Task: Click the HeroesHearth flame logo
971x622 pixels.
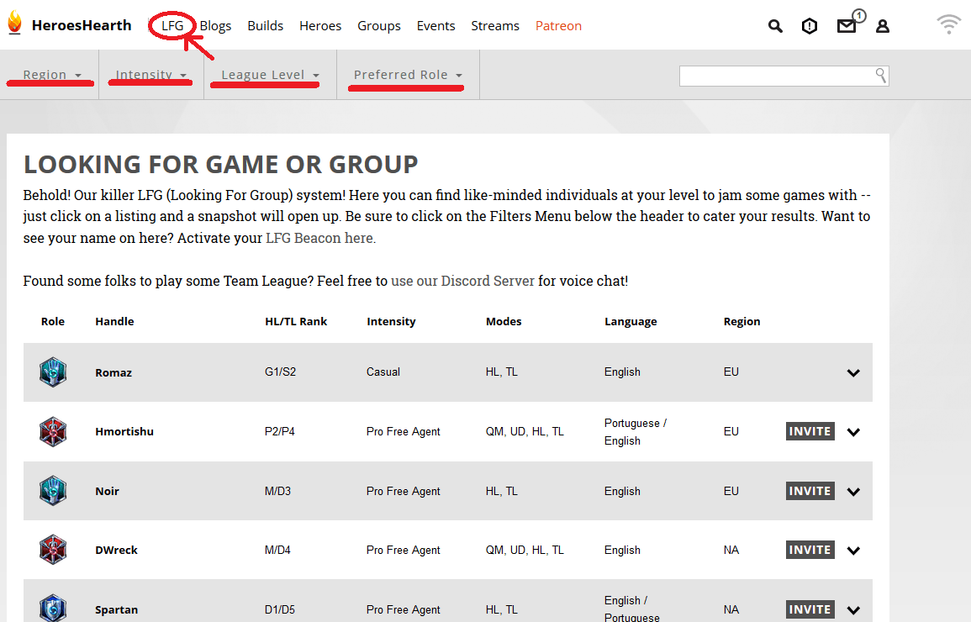Action: (15, 23)
